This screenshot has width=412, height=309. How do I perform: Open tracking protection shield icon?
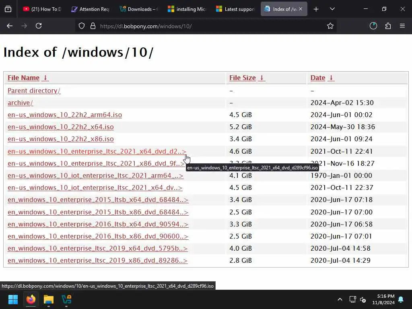[x=82, y=26]
